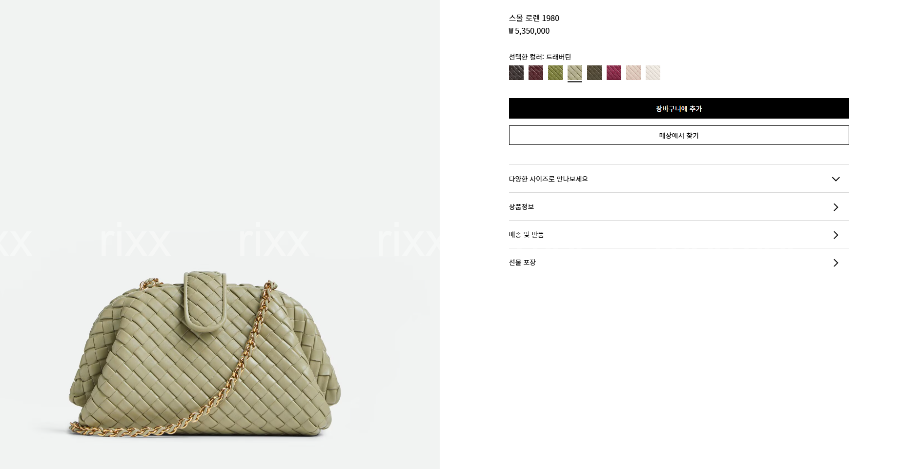Viewport: 897px width, 469px height.
Task: Pick the olive green color swatch
Action: 555,73
